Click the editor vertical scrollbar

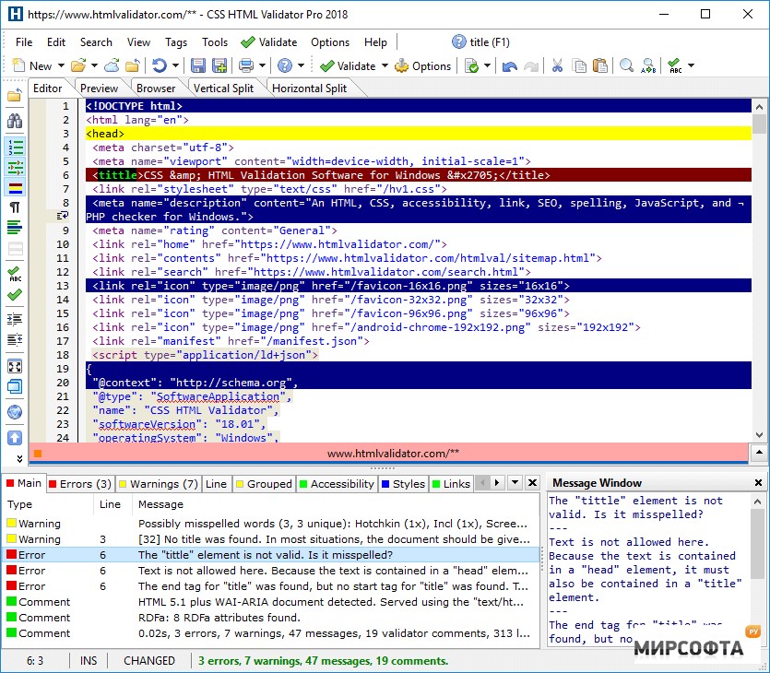759,271
